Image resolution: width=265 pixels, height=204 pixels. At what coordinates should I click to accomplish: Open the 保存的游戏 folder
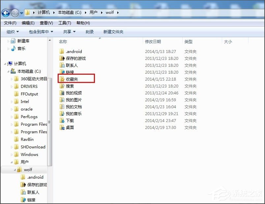[73, 58]
